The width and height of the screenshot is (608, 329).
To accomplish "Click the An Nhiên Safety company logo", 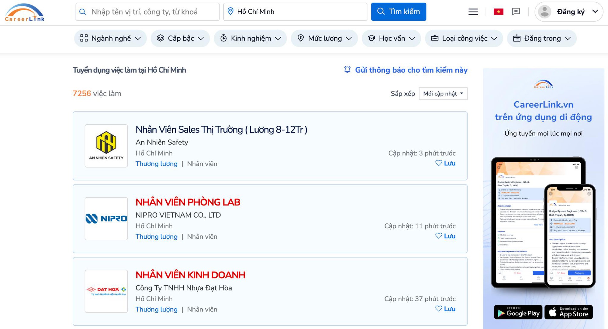I will click(x=106, y=146).
